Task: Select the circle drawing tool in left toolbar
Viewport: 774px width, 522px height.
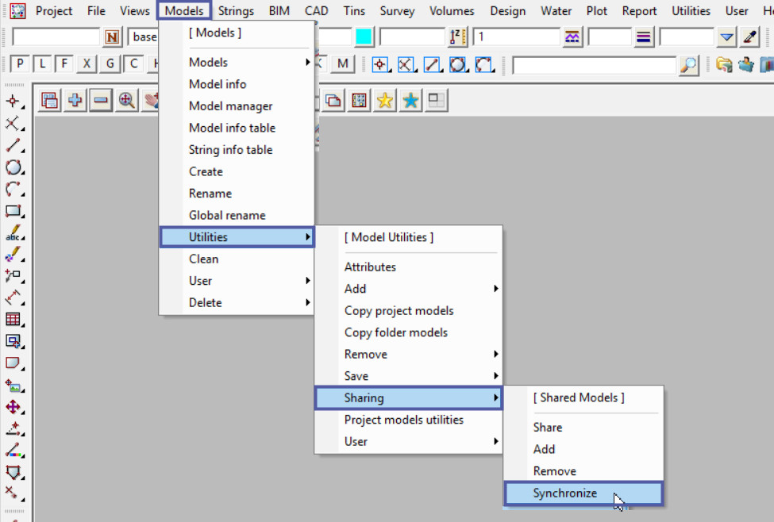Action: pyautogui.click(x=13, y=167)
